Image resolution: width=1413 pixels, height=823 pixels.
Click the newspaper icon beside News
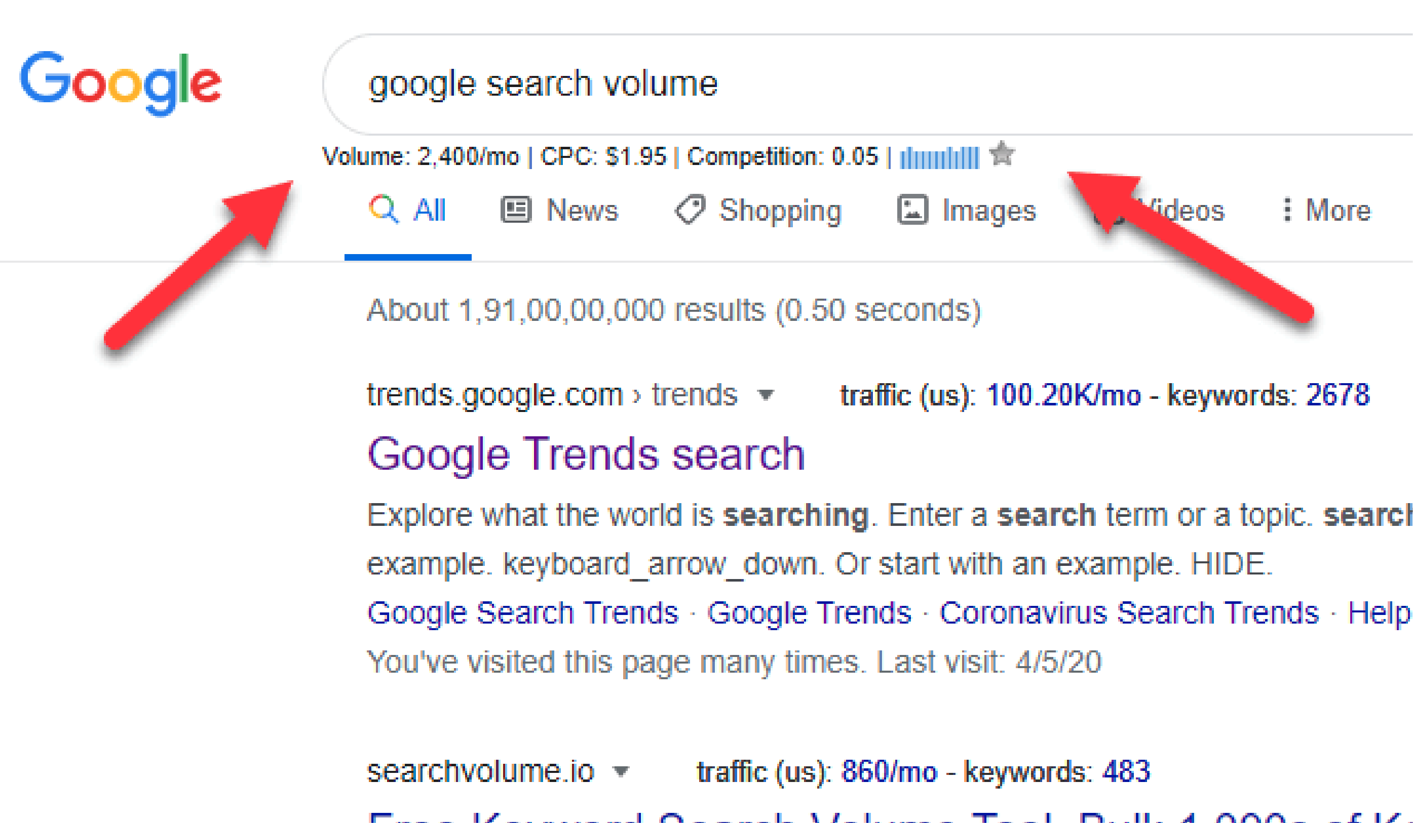click(x=515, y=210)
